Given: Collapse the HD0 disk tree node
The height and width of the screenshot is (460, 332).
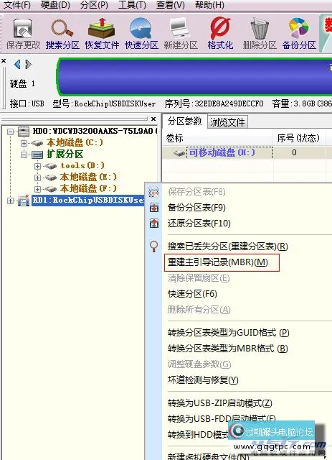Looking at the screenshot, I should 10,132.
